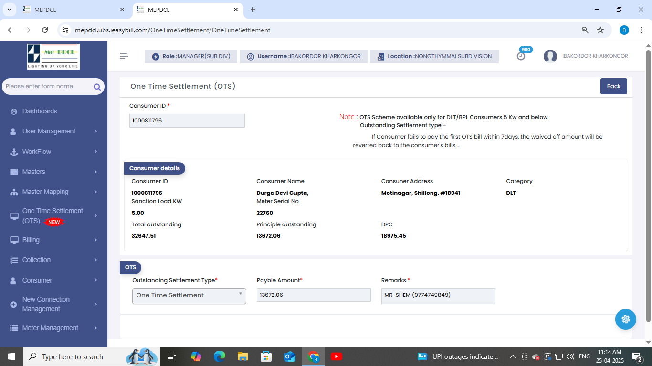
Task: Click the Masters icon
Action: (13, 172)
